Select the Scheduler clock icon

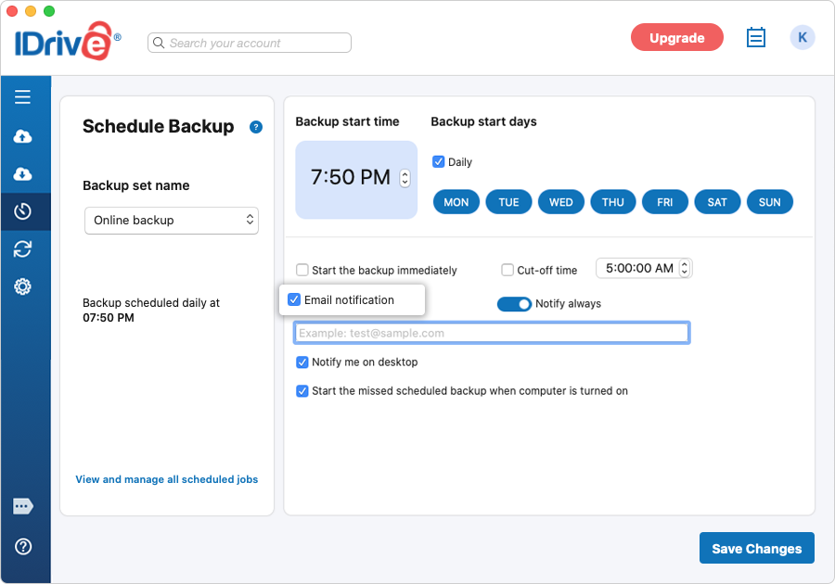coord(22,211)
